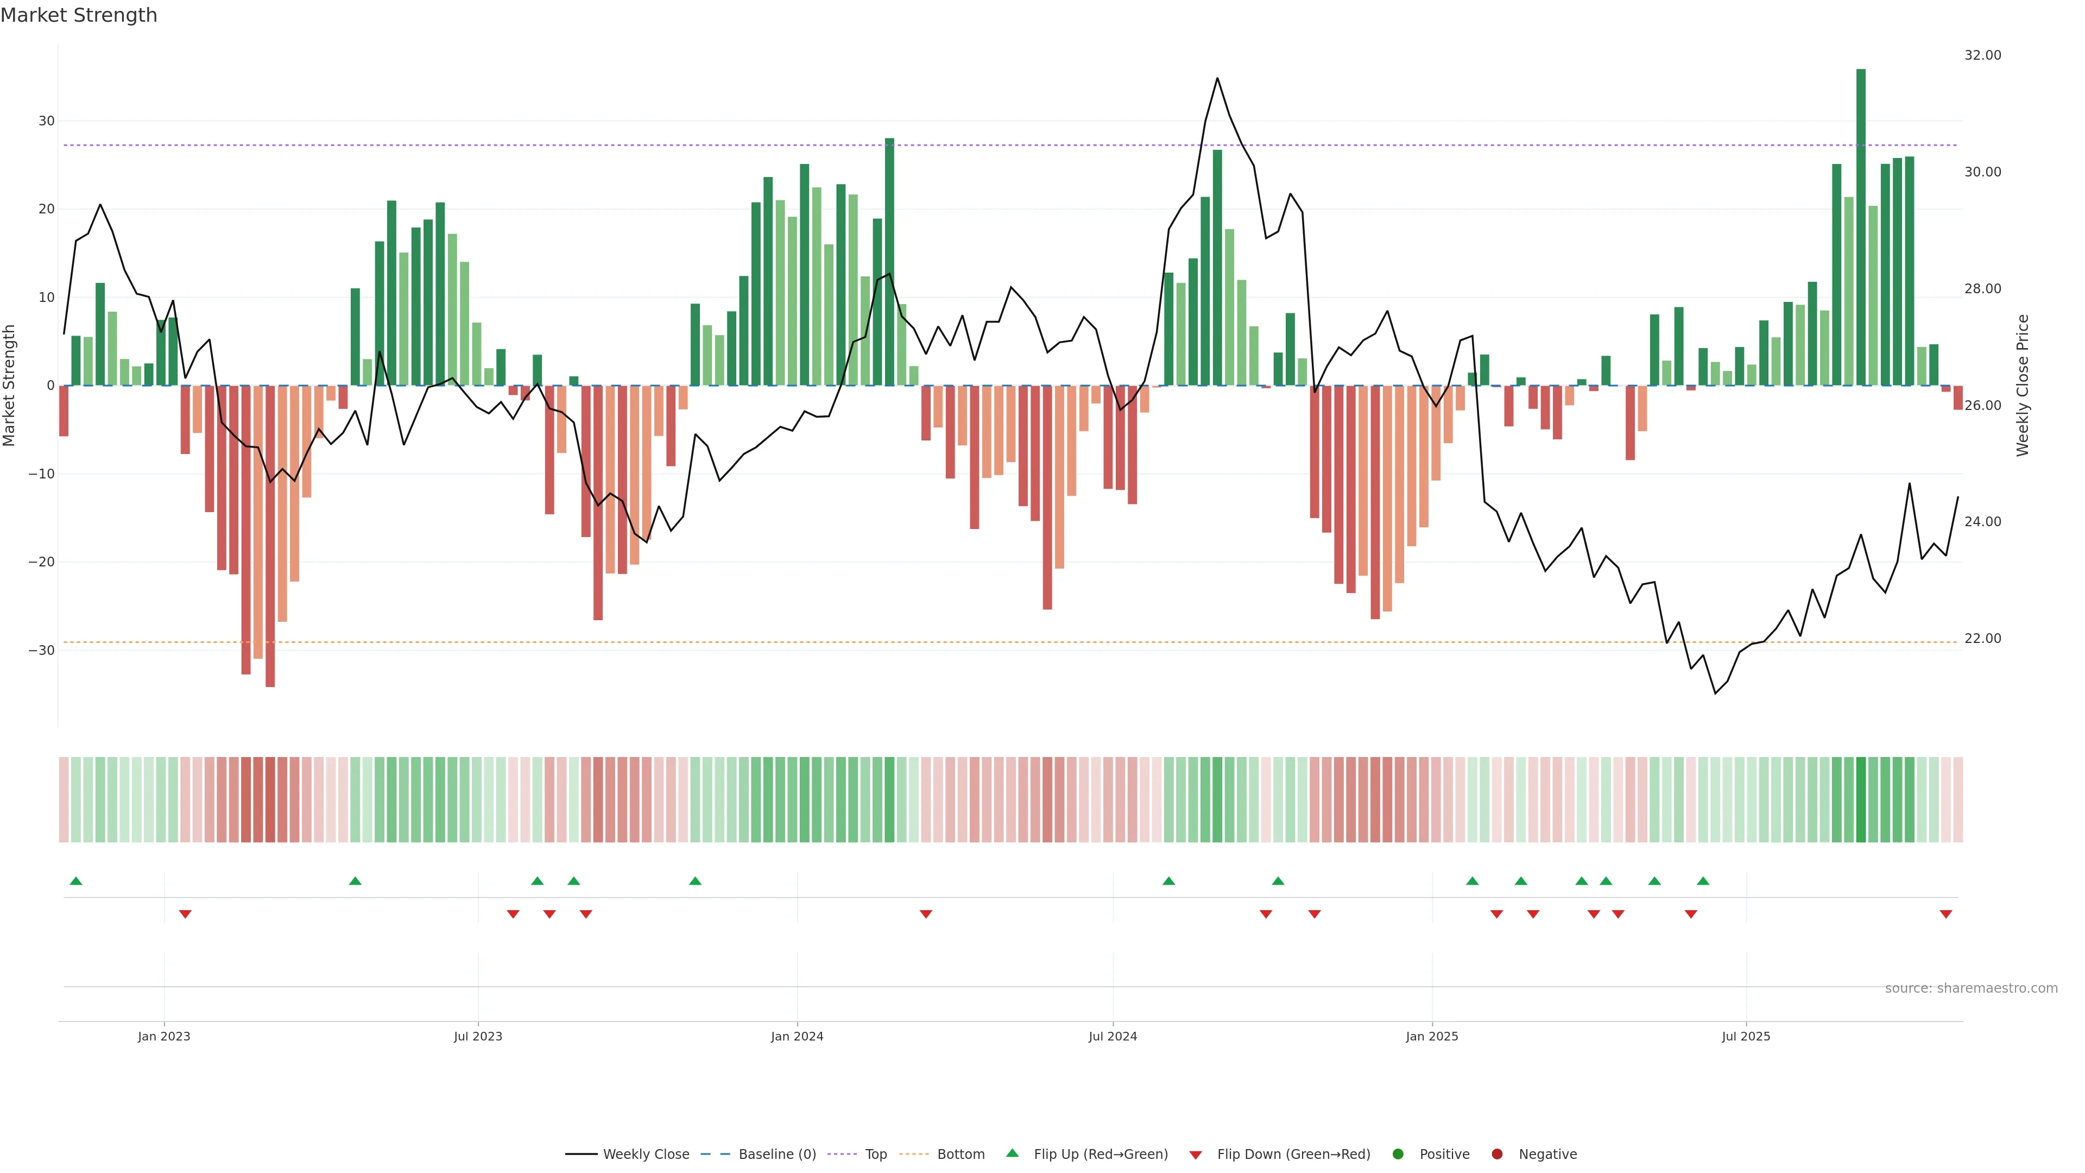Click the Market Strength chart title
The image size is (2085, 1173).
[79, 15]
